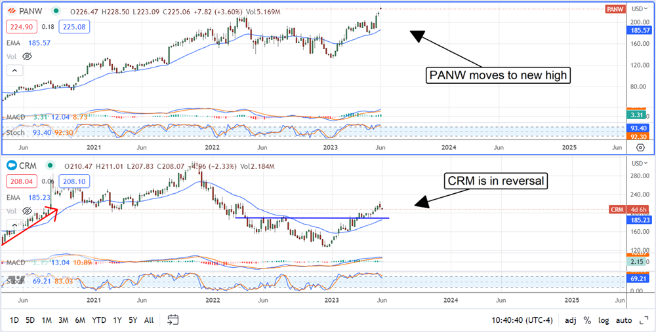Viewport: 656px width, 332px height.
Task: Open the go-to-date calendar icon
Action: click(173, 320)
